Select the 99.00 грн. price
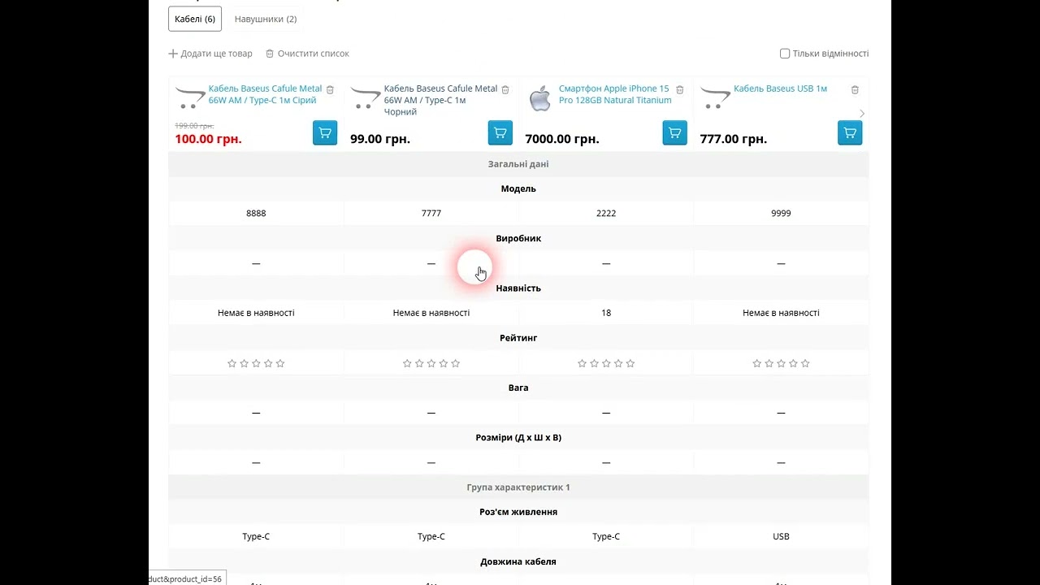Image resolution: width=1040 pixels, height=585 pixels. 380,139
